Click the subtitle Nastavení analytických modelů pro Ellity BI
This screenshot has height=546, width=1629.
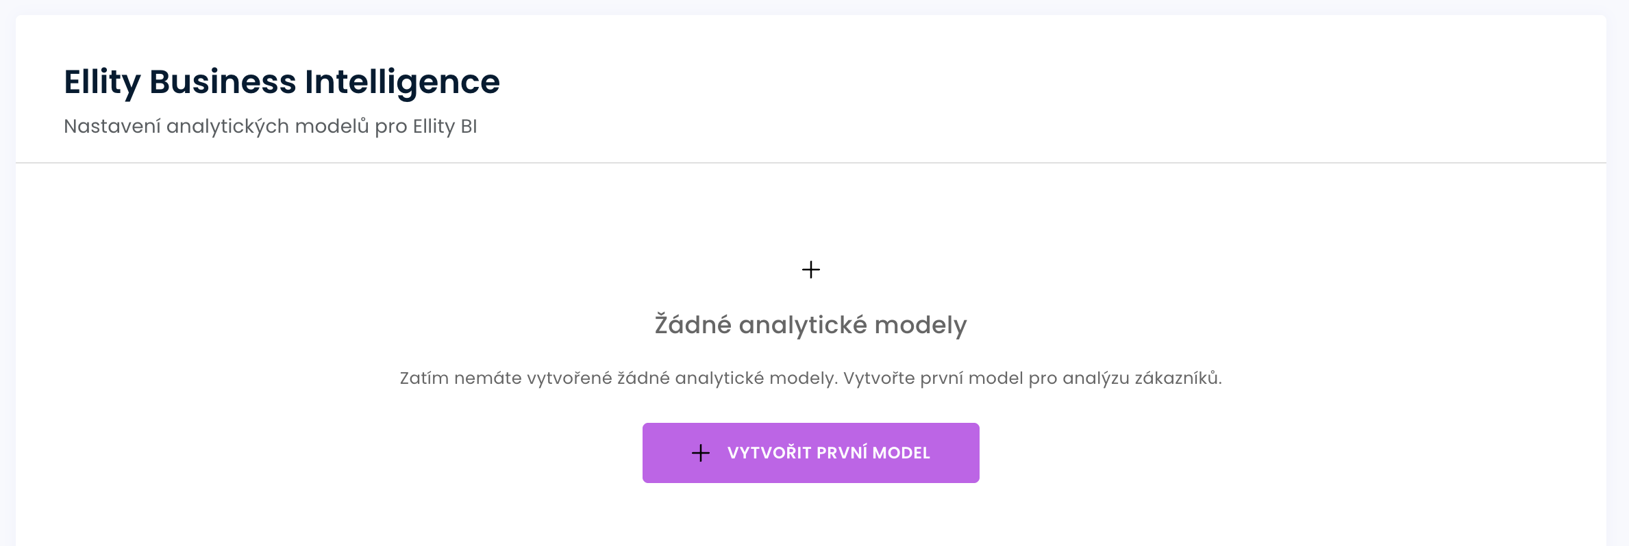tap(270, 127)
